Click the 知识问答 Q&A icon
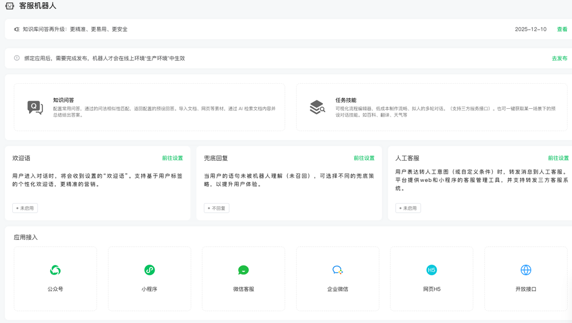 click(x=35, y=108)
